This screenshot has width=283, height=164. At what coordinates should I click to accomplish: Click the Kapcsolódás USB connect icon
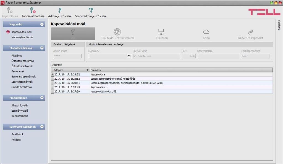(9, 10)
